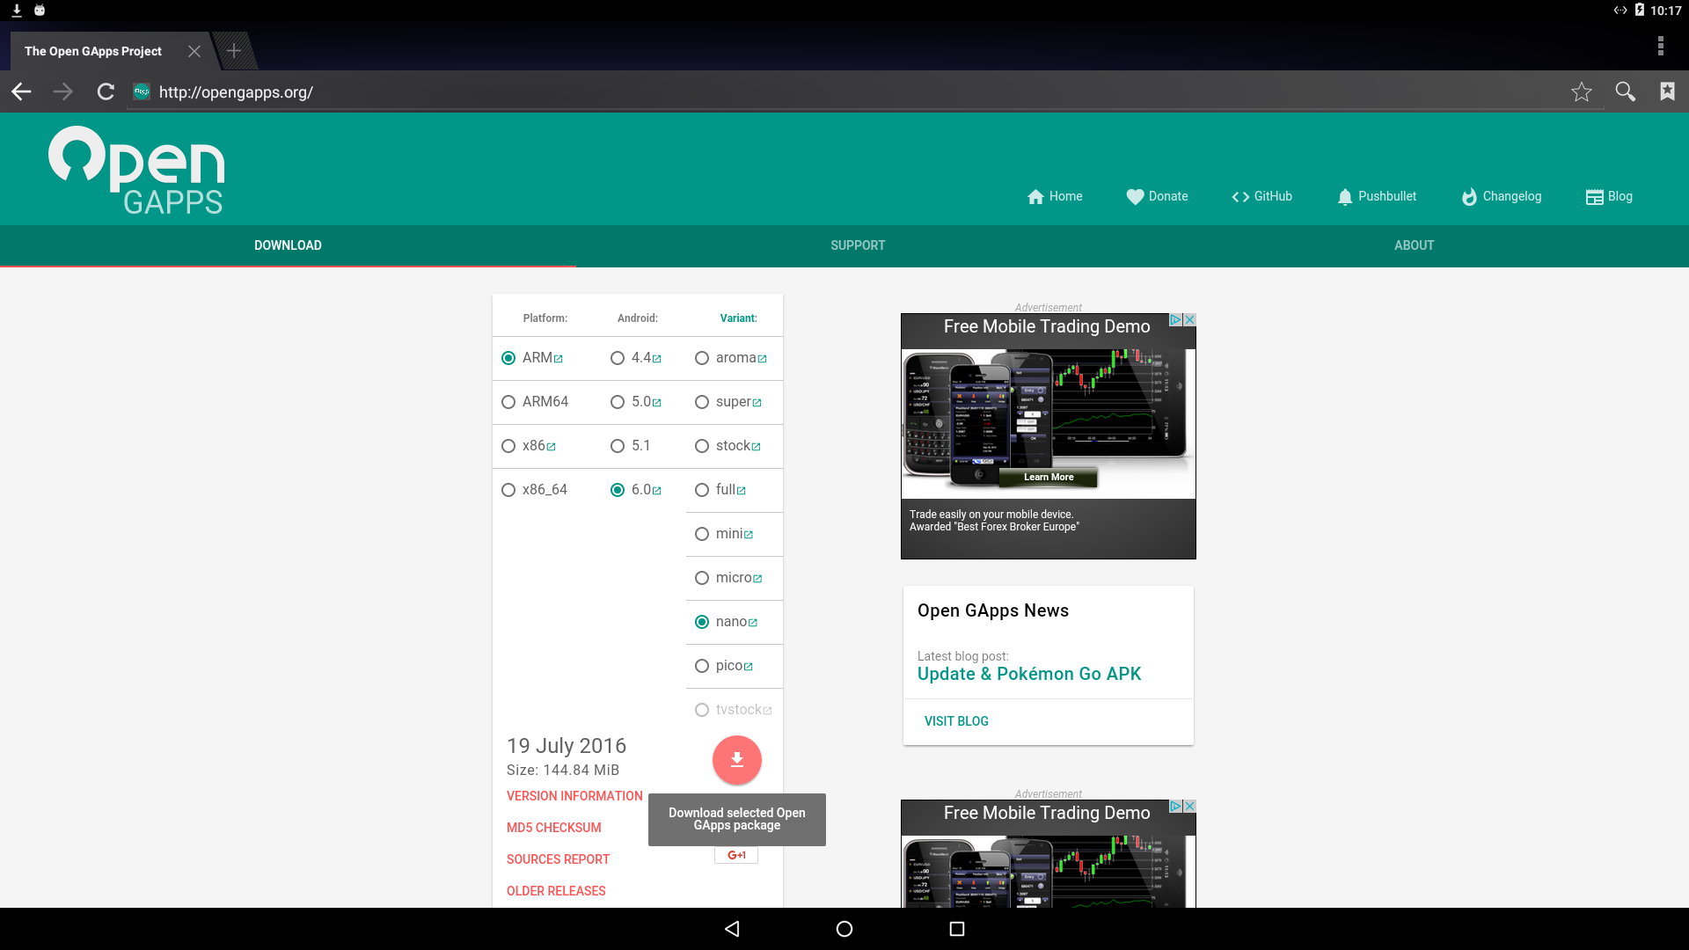This screenshot has height=950, width=1689.
Task: Open the DOWNLOAD navigation menu
Action: (287, 245)
